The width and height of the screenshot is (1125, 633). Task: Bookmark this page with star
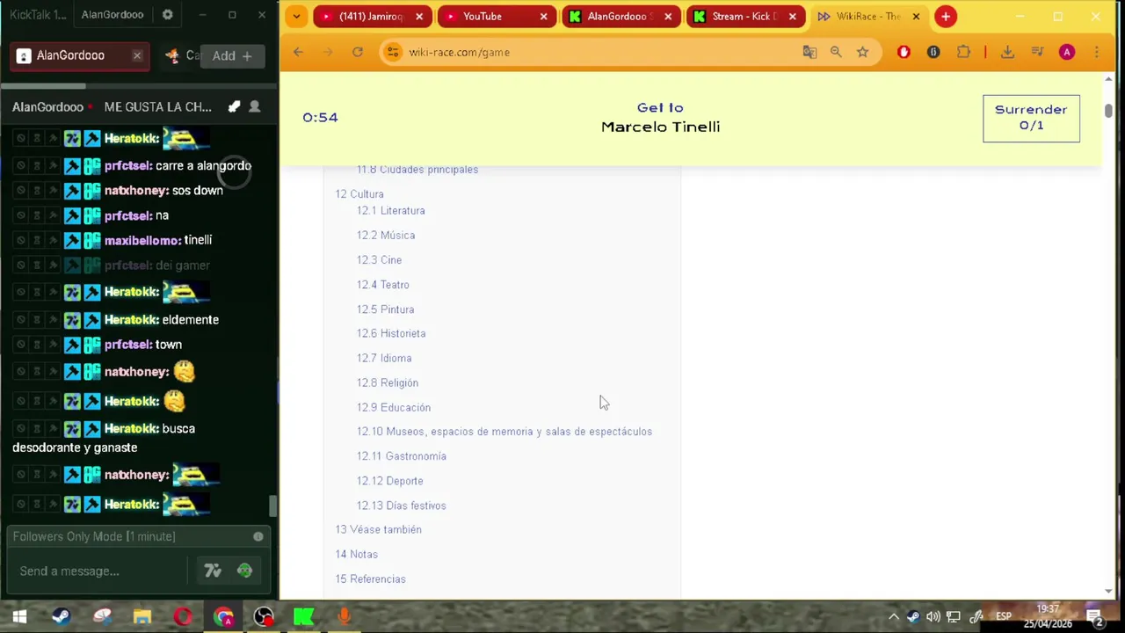click(x=862, y=52)
